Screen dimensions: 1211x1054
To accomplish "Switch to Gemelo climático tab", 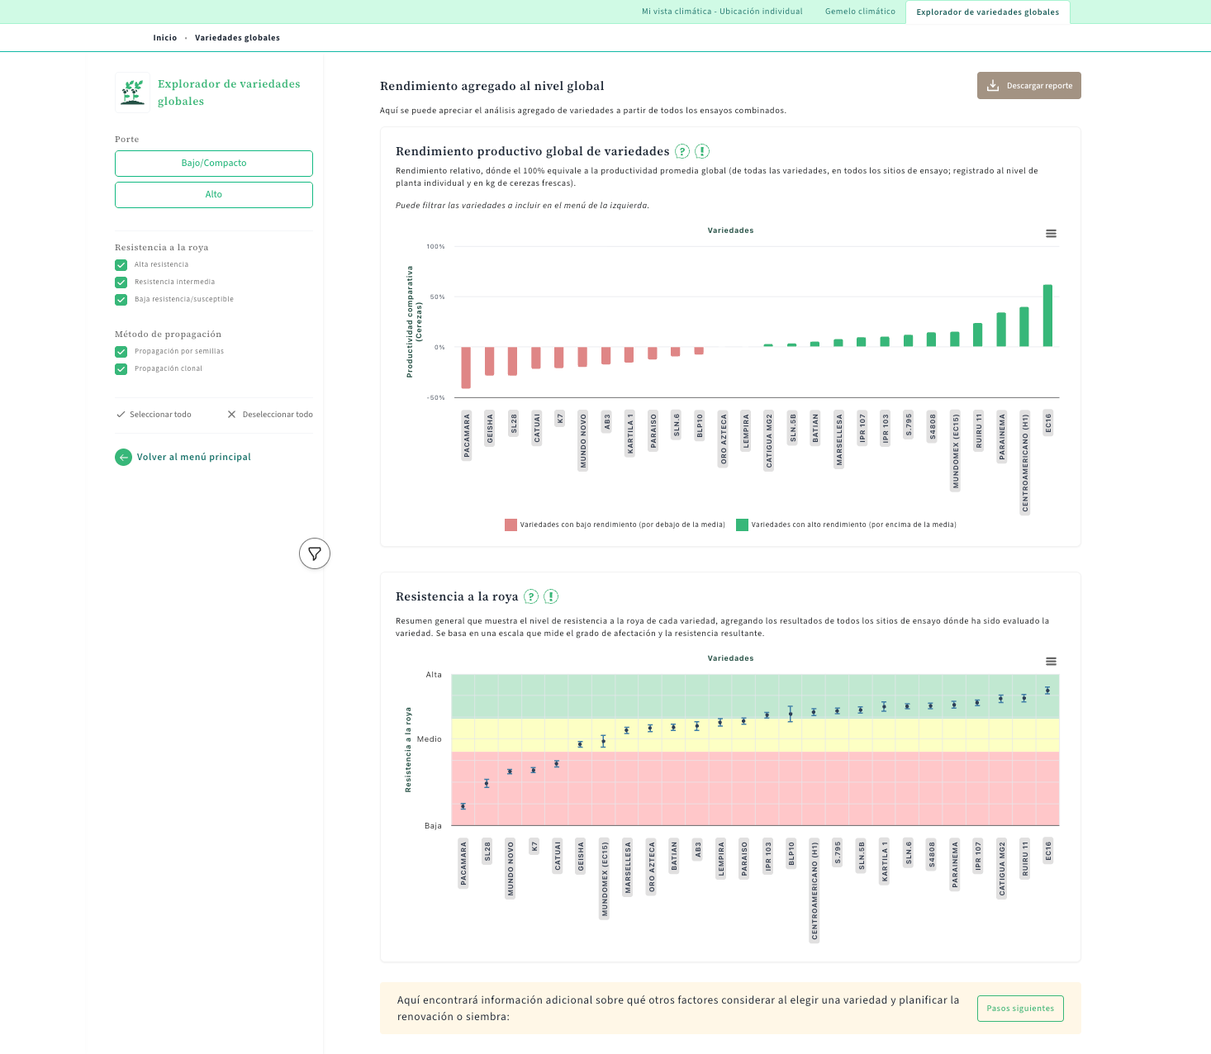I will tap(860, 12).
